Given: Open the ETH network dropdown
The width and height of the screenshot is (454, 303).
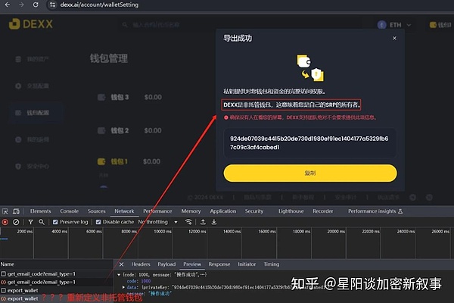Looking at the screenshot, I should click(x=394, y=25).
